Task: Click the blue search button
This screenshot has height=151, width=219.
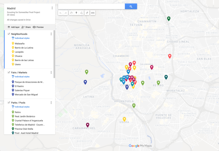Action: click(x=131, y=6)
